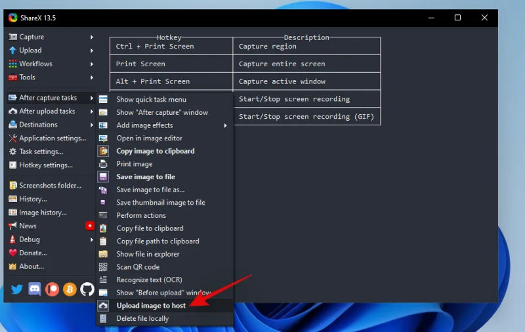This screenshot has height=332, width=525.
Task: Click the Perform actions icon
Action: tap(103, 215)
